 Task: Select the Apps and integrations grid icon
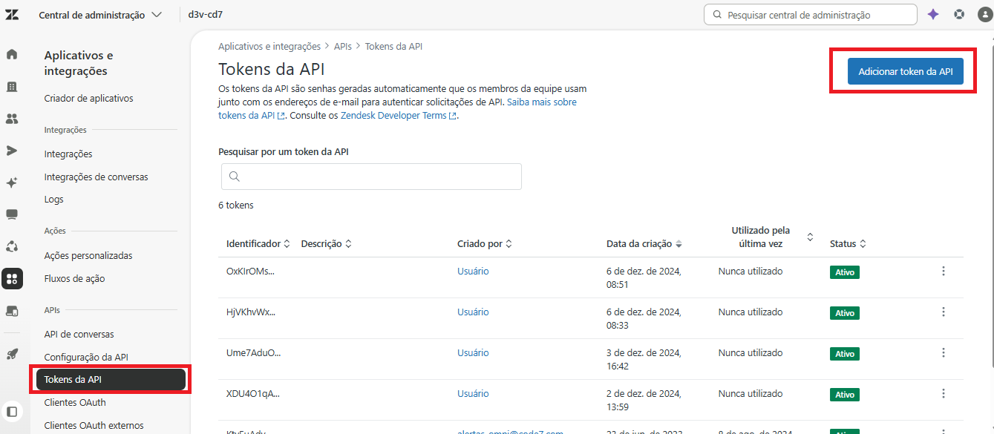tap(12, 279)
